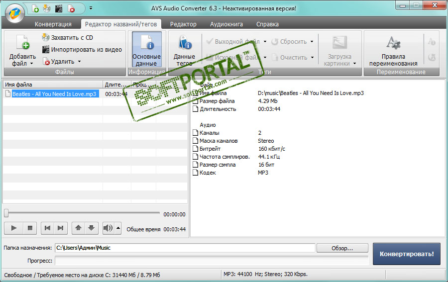The image size is (448, 282).
Task: Click the Папка назначения path field
Action: point(185,248)
